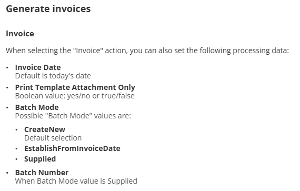This screenshot has height=191, width=300.
Task: Click the Batch Number term
Action: (42, 173)
